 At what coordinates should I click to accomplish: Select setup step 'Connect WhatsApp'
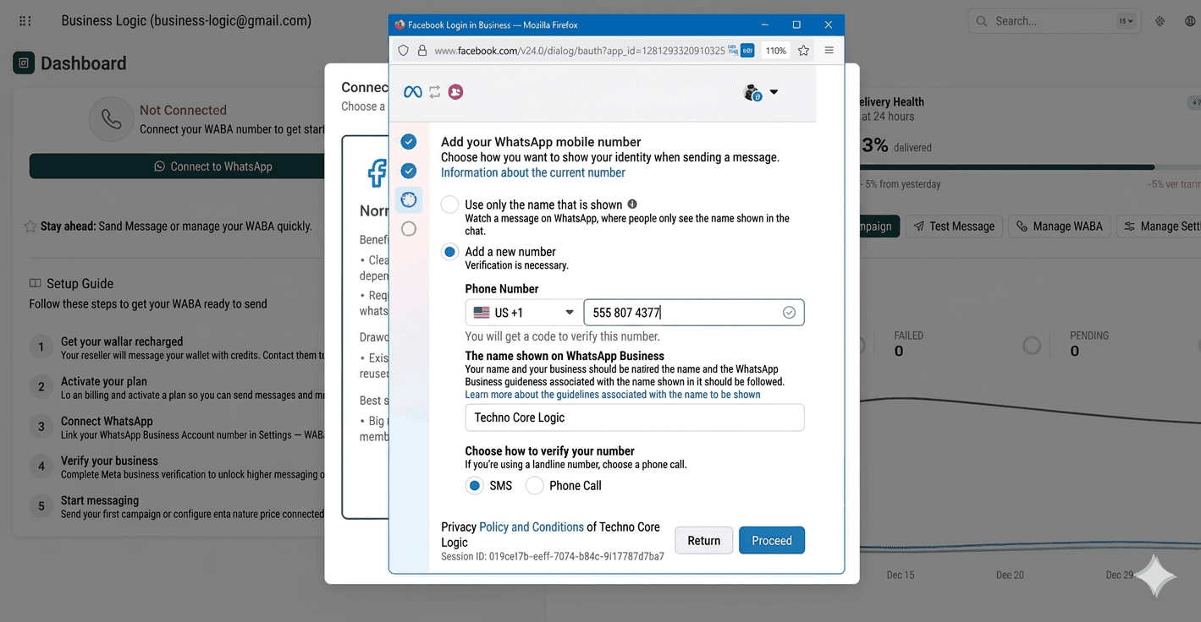tap(177, 427)
